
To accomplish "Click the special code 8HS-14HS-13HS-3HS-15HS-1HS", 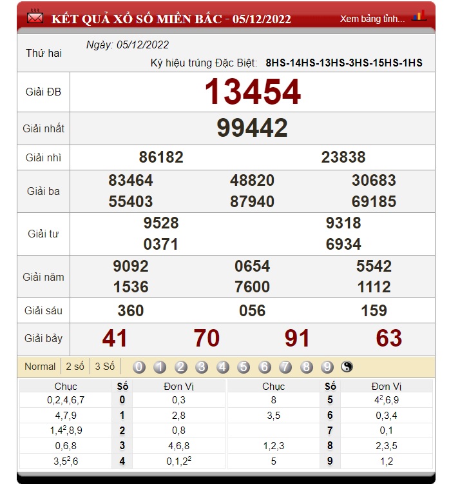I will pos(344,63).
